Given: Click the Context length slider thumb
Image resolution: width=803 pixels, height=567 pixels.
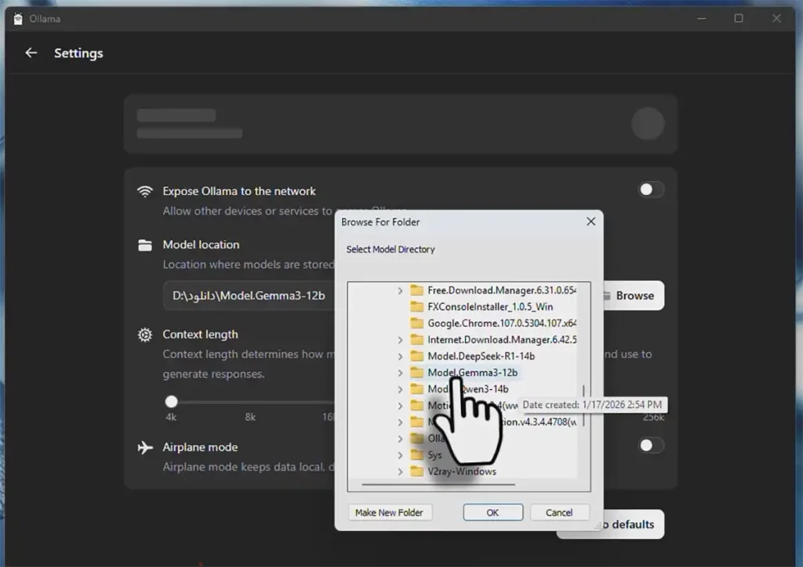Looking at the screenshot, I should click(x=171, y=401).
